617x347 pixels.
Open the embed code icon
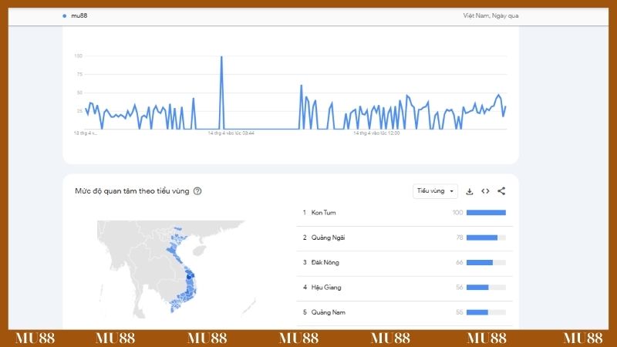click(x=485, y=191)
